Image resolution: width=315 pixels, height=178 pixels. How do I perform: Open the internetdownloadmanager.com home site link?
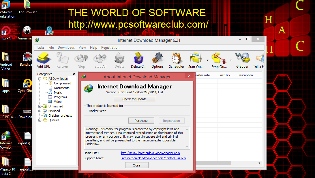pyautogui.click(x=151, y=153)
